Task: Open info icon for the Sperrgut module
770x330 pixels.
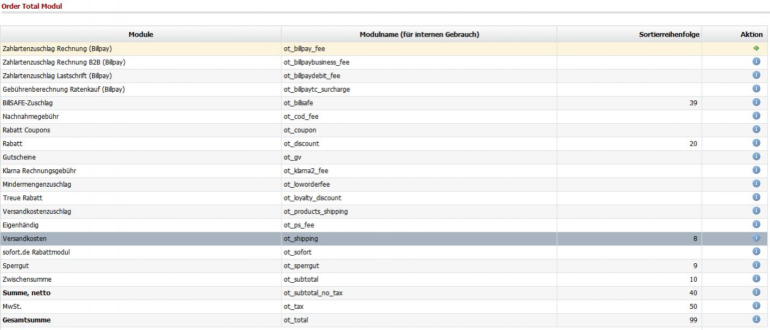Action: (x=756, y=265)
